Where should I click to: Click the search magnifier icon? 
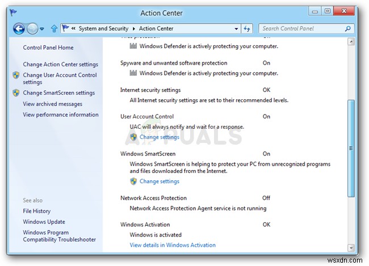point(348,29)
